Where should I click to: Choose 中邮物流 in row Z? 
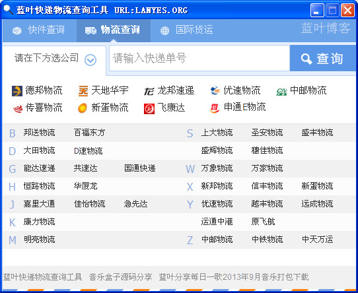(217, 240)
